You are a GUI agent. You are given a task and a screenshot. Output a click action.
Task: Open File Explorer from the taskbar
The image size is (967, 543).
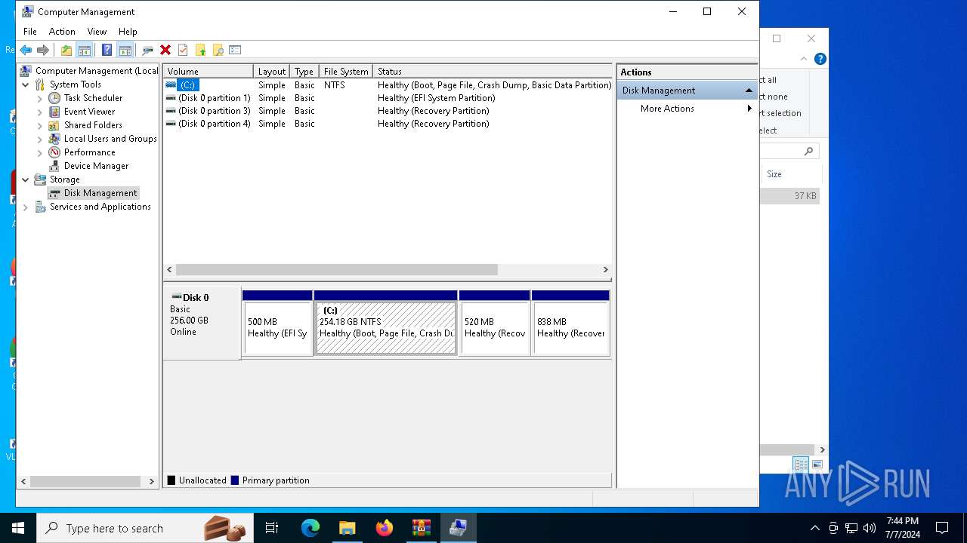coord(348,528)
